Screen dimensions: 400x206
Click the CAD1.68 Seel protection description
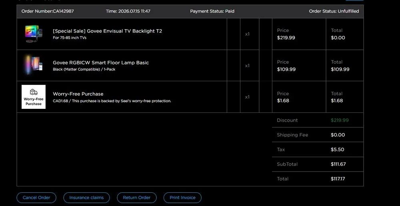(x=112, y=101)
